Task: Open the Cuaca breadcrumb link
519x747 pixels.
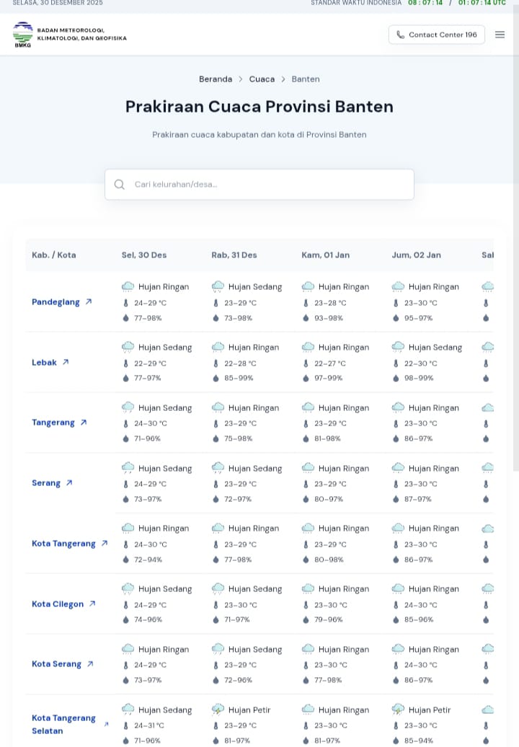Action: click(262, 79)
